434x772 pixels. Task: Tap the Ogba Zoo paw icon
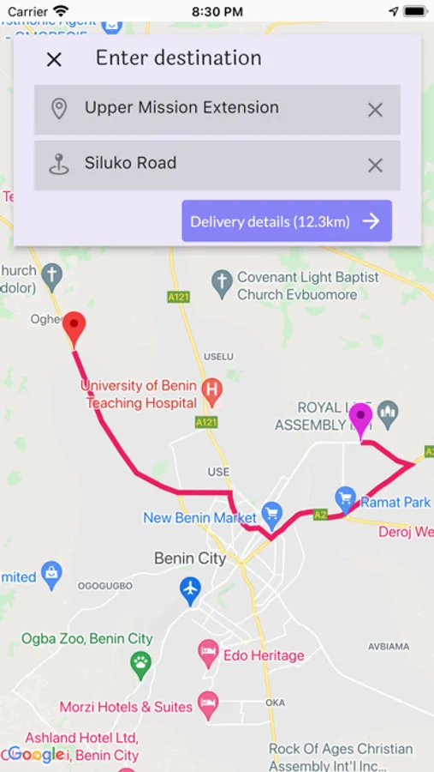pos(140,665)
